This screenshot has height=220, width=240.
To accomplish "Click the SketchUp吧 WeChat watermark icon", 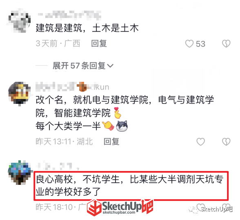I will (x=193, y=210).
